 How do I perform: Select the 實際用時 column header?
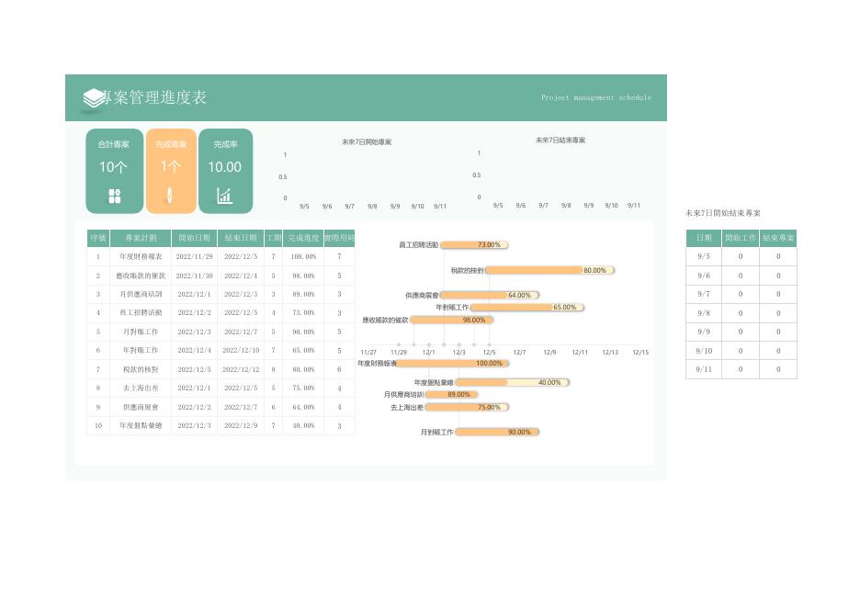(x=340, y=238)
